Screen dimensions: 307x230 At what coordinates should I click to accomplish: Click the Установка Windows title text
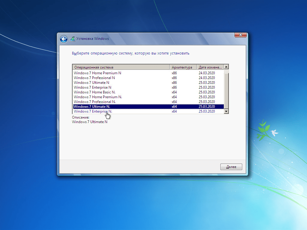(x=93, y=39)
